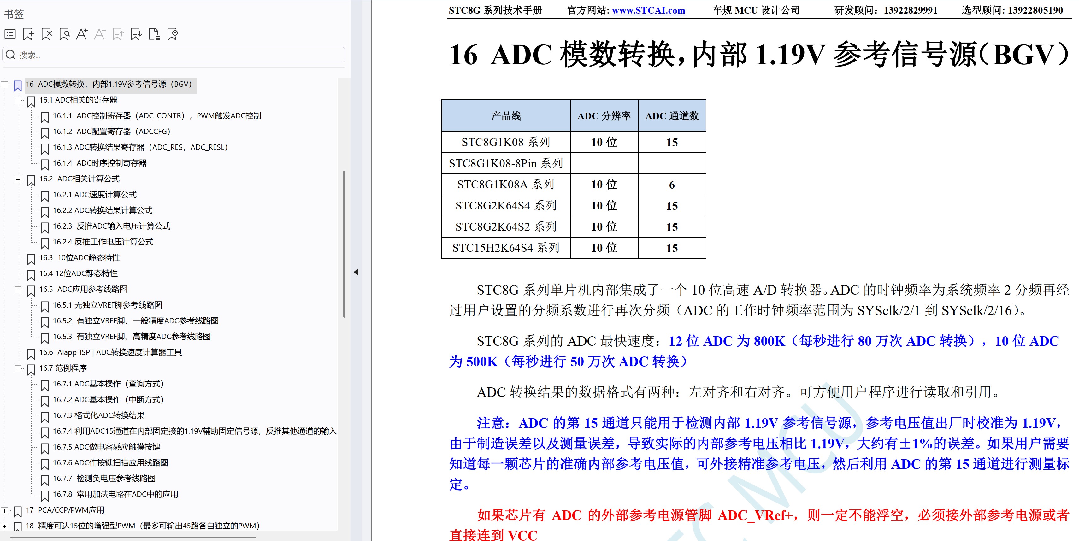This screenshot has height=541, width=1079.
Task: Click the bookmark search field
Action: click(x=174, y=55)
